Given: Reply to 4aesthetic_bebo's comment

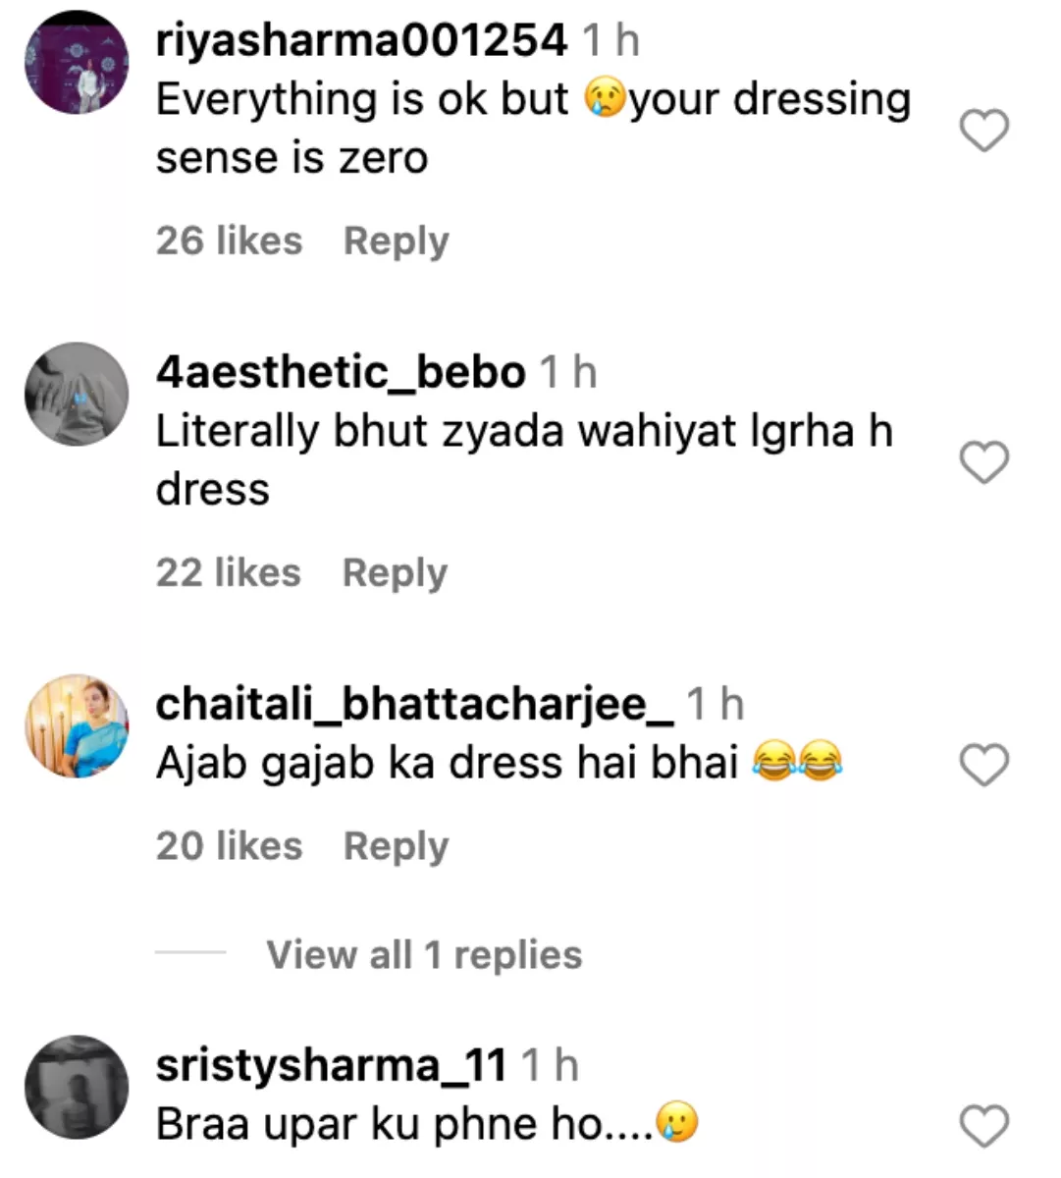Looking at the screenshot, I should tap(395, 573).
